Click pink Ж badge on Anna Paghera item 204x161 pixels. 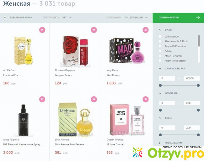point(42,99)
